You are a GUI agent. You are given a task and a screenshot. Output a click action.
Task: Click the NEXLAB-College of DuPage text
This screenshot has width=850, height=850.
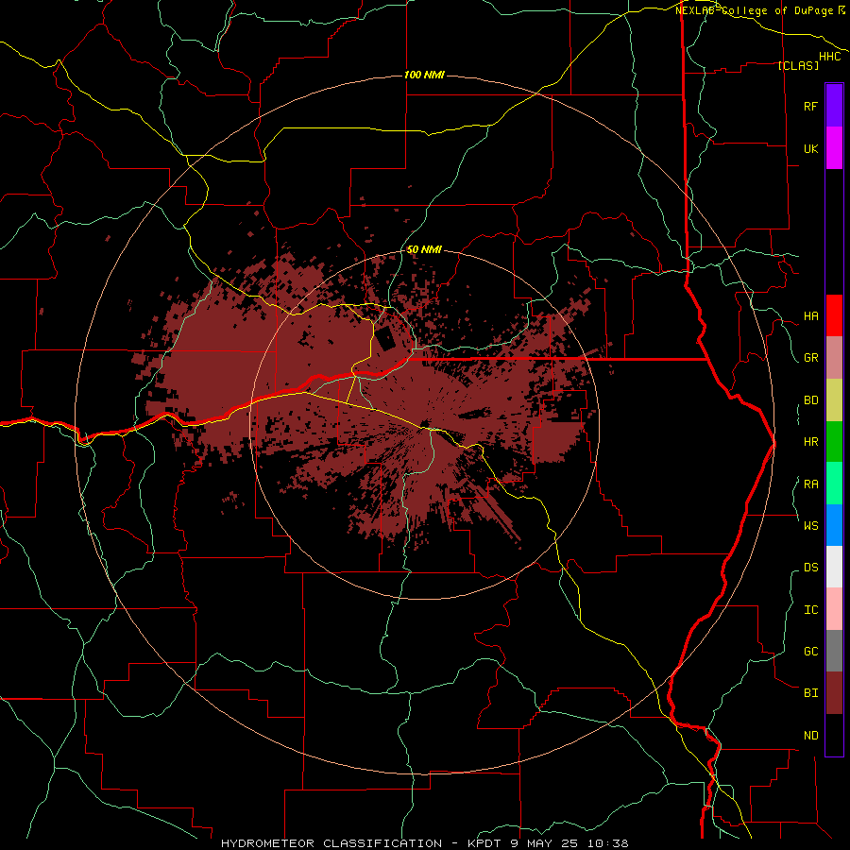tap(756, 10)
